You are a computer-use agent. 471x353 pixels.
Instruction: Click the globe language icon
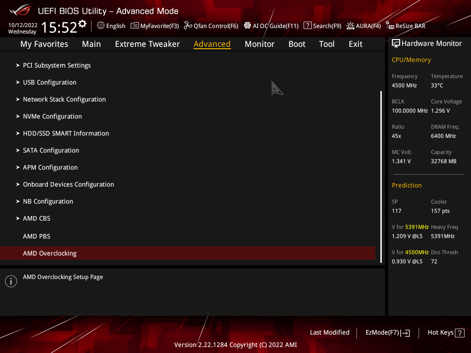[x=101, y=26]
